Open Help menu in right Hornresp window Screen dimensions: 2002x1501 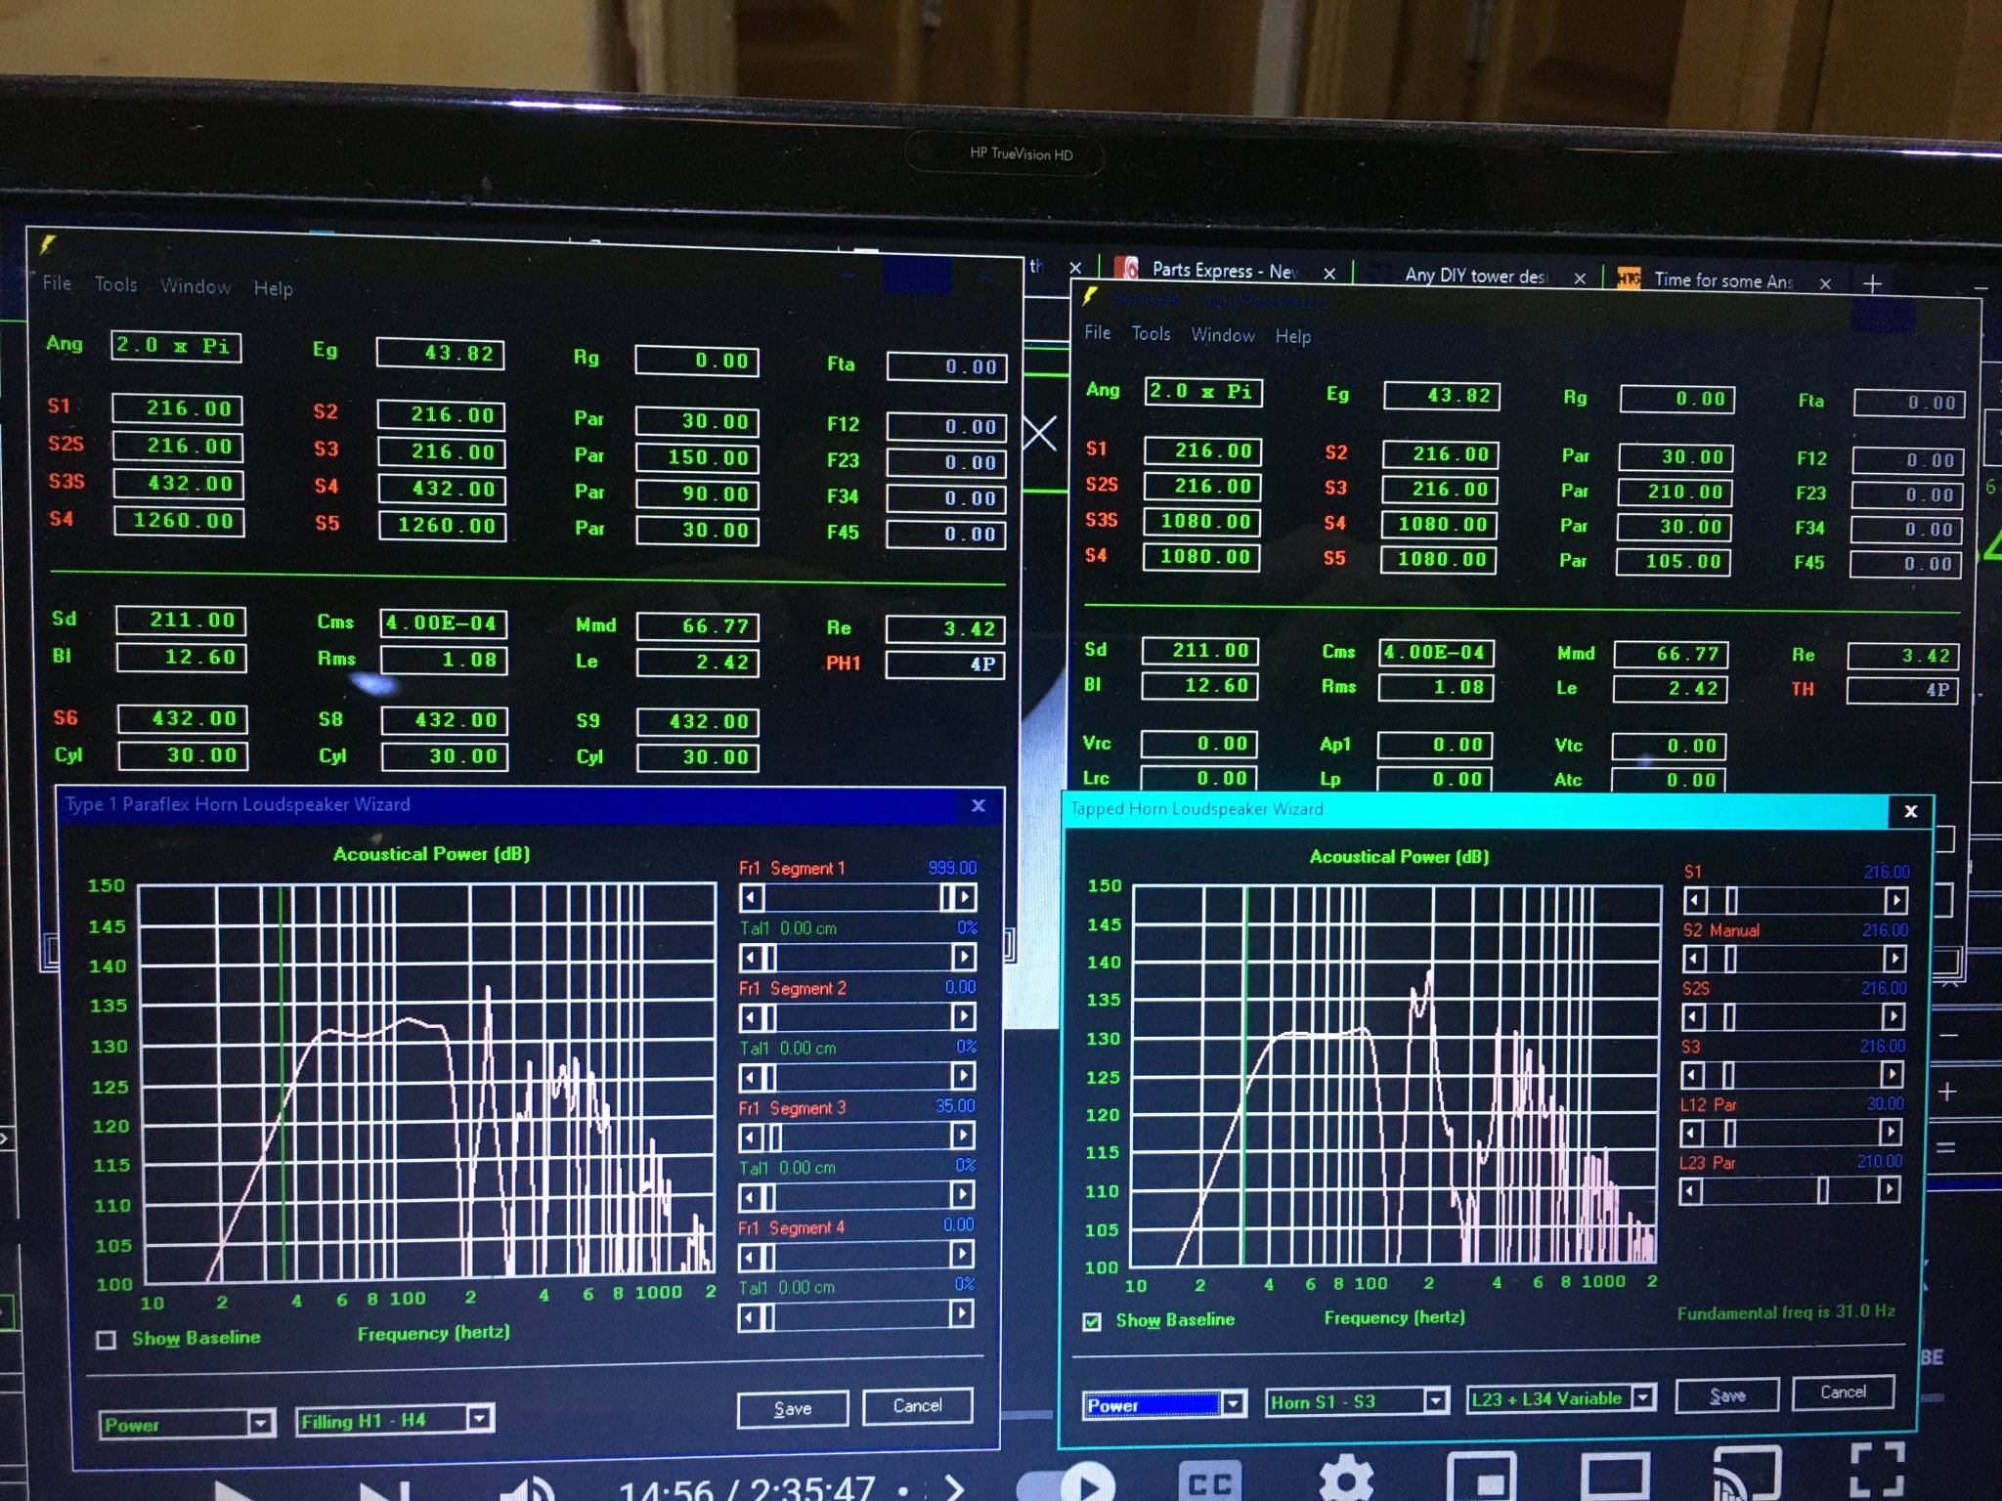(1292, 336)
